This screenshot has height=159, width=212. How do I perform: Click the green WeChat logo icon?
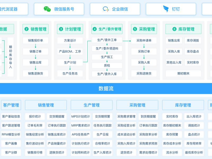[x=47, y=9]
